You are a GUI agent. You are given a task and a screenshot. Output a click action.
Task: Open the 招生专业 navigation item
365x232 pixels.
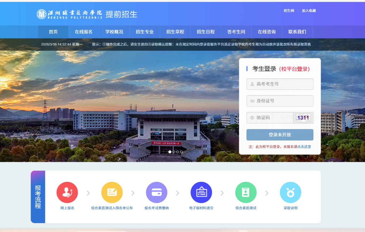145,32
